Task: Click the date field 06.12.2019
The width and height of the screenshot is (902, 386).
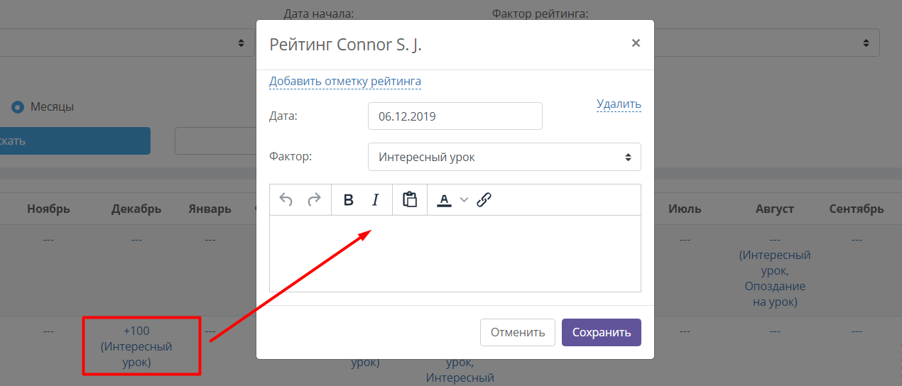Action: click(x=455, y=116)
